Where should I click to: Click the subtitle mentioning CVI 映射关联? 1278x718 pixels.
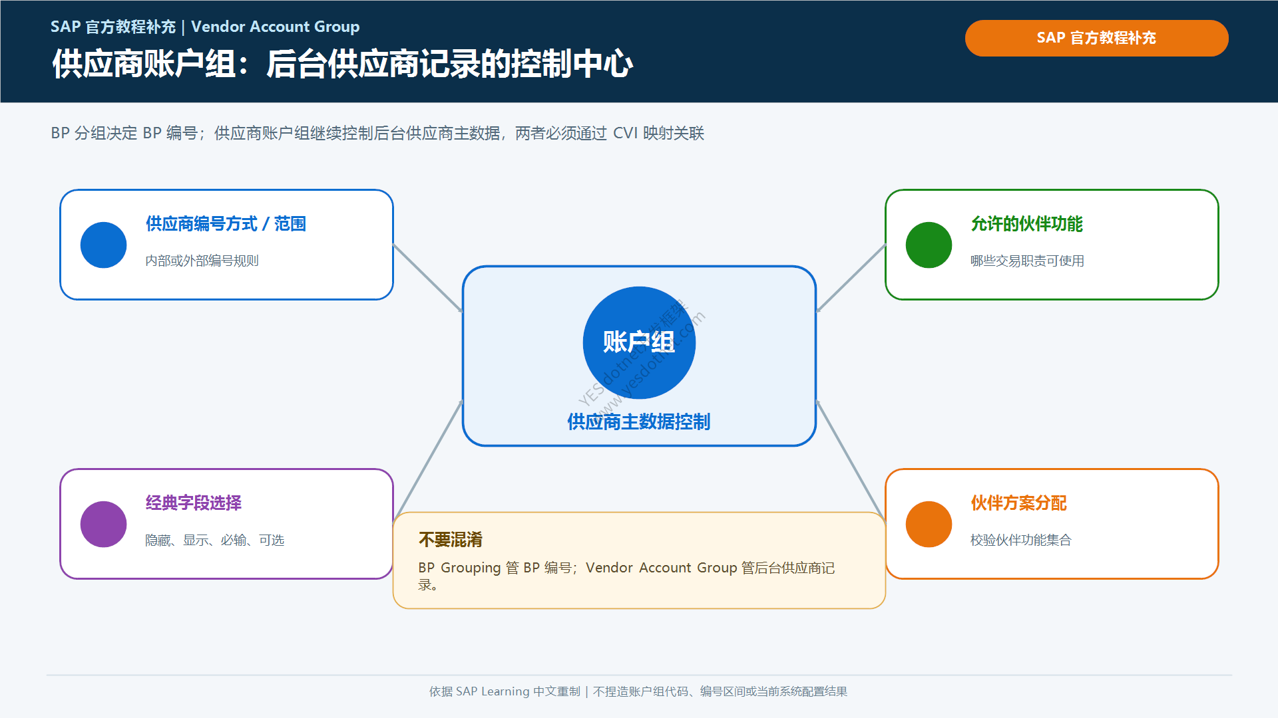pyautogui.click(x=377, y=133)
